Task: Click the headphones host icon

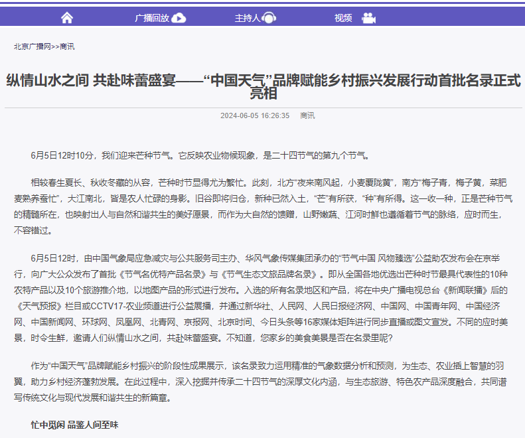Action: point(269,18)
